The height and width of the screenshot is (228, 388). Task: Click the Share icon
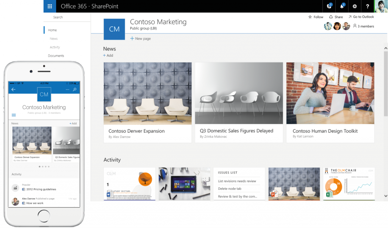pyautogui.click(x=331, y=17)
